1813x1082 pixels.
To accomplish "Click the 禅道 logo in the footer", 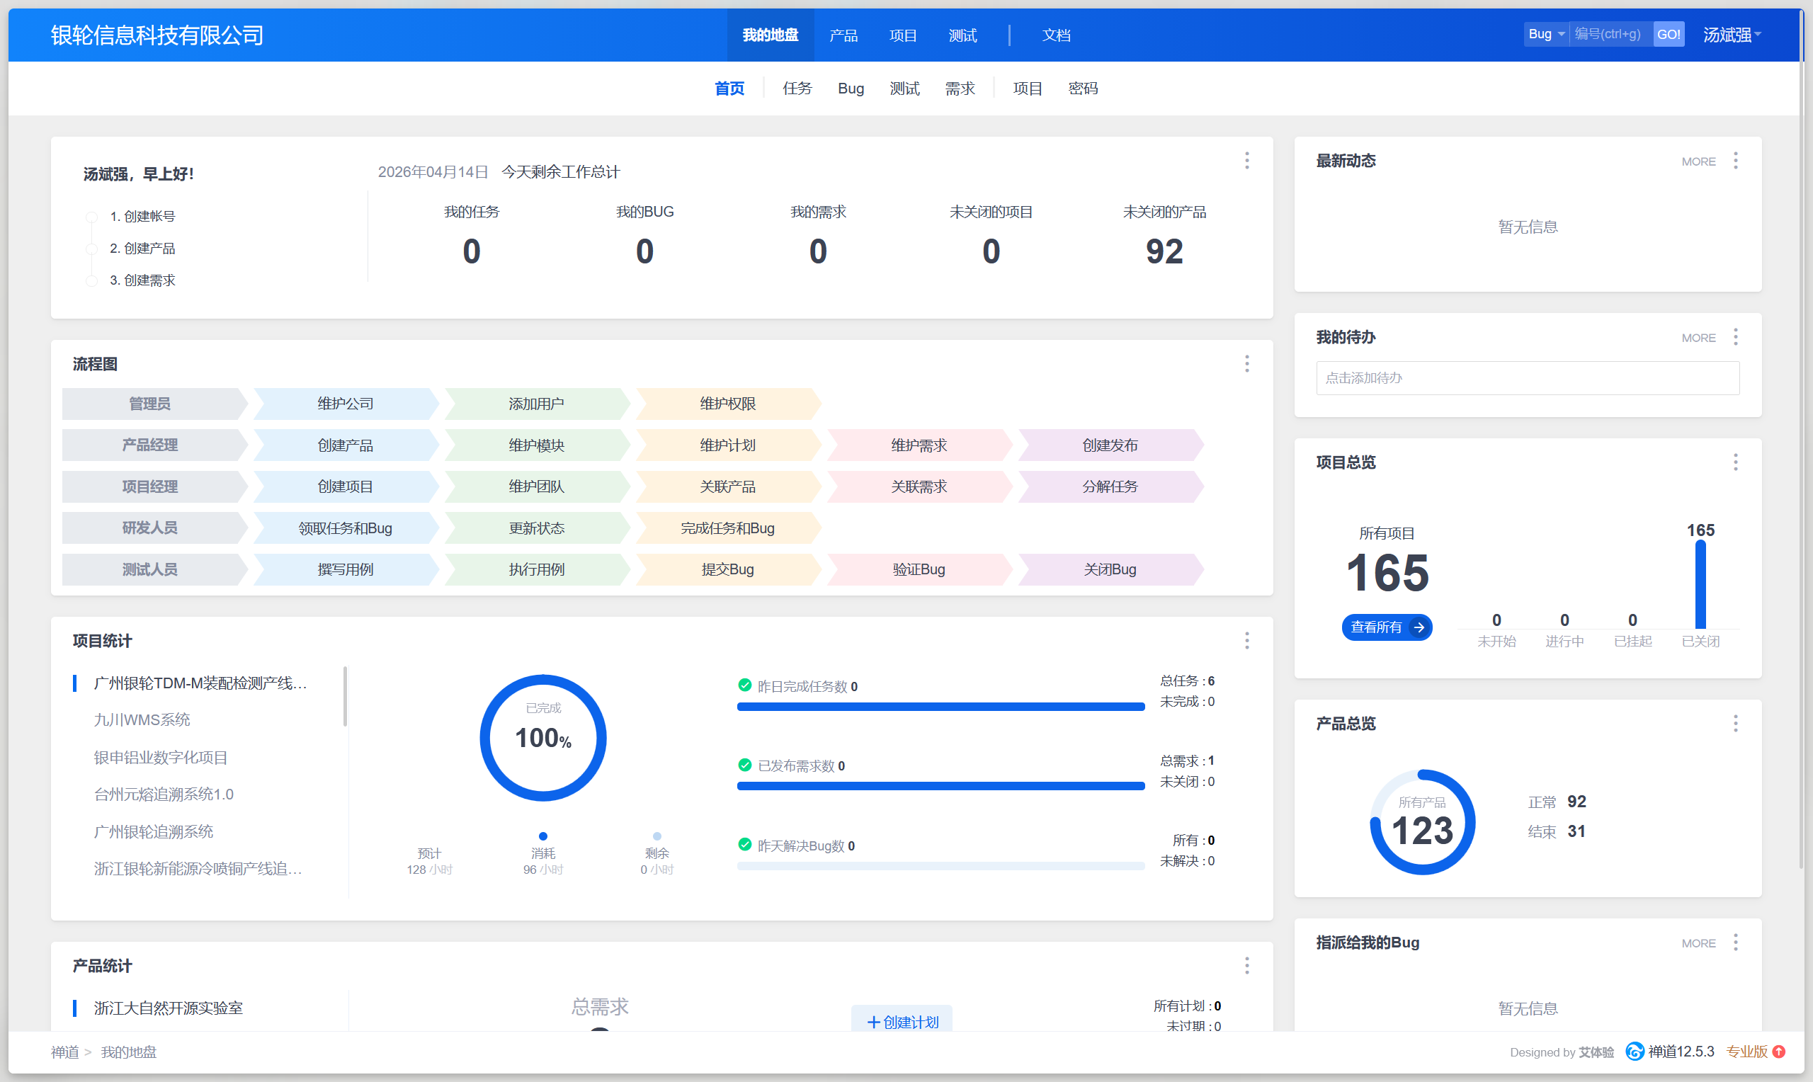I will pyautogui.click(x=1635, y=1052).
